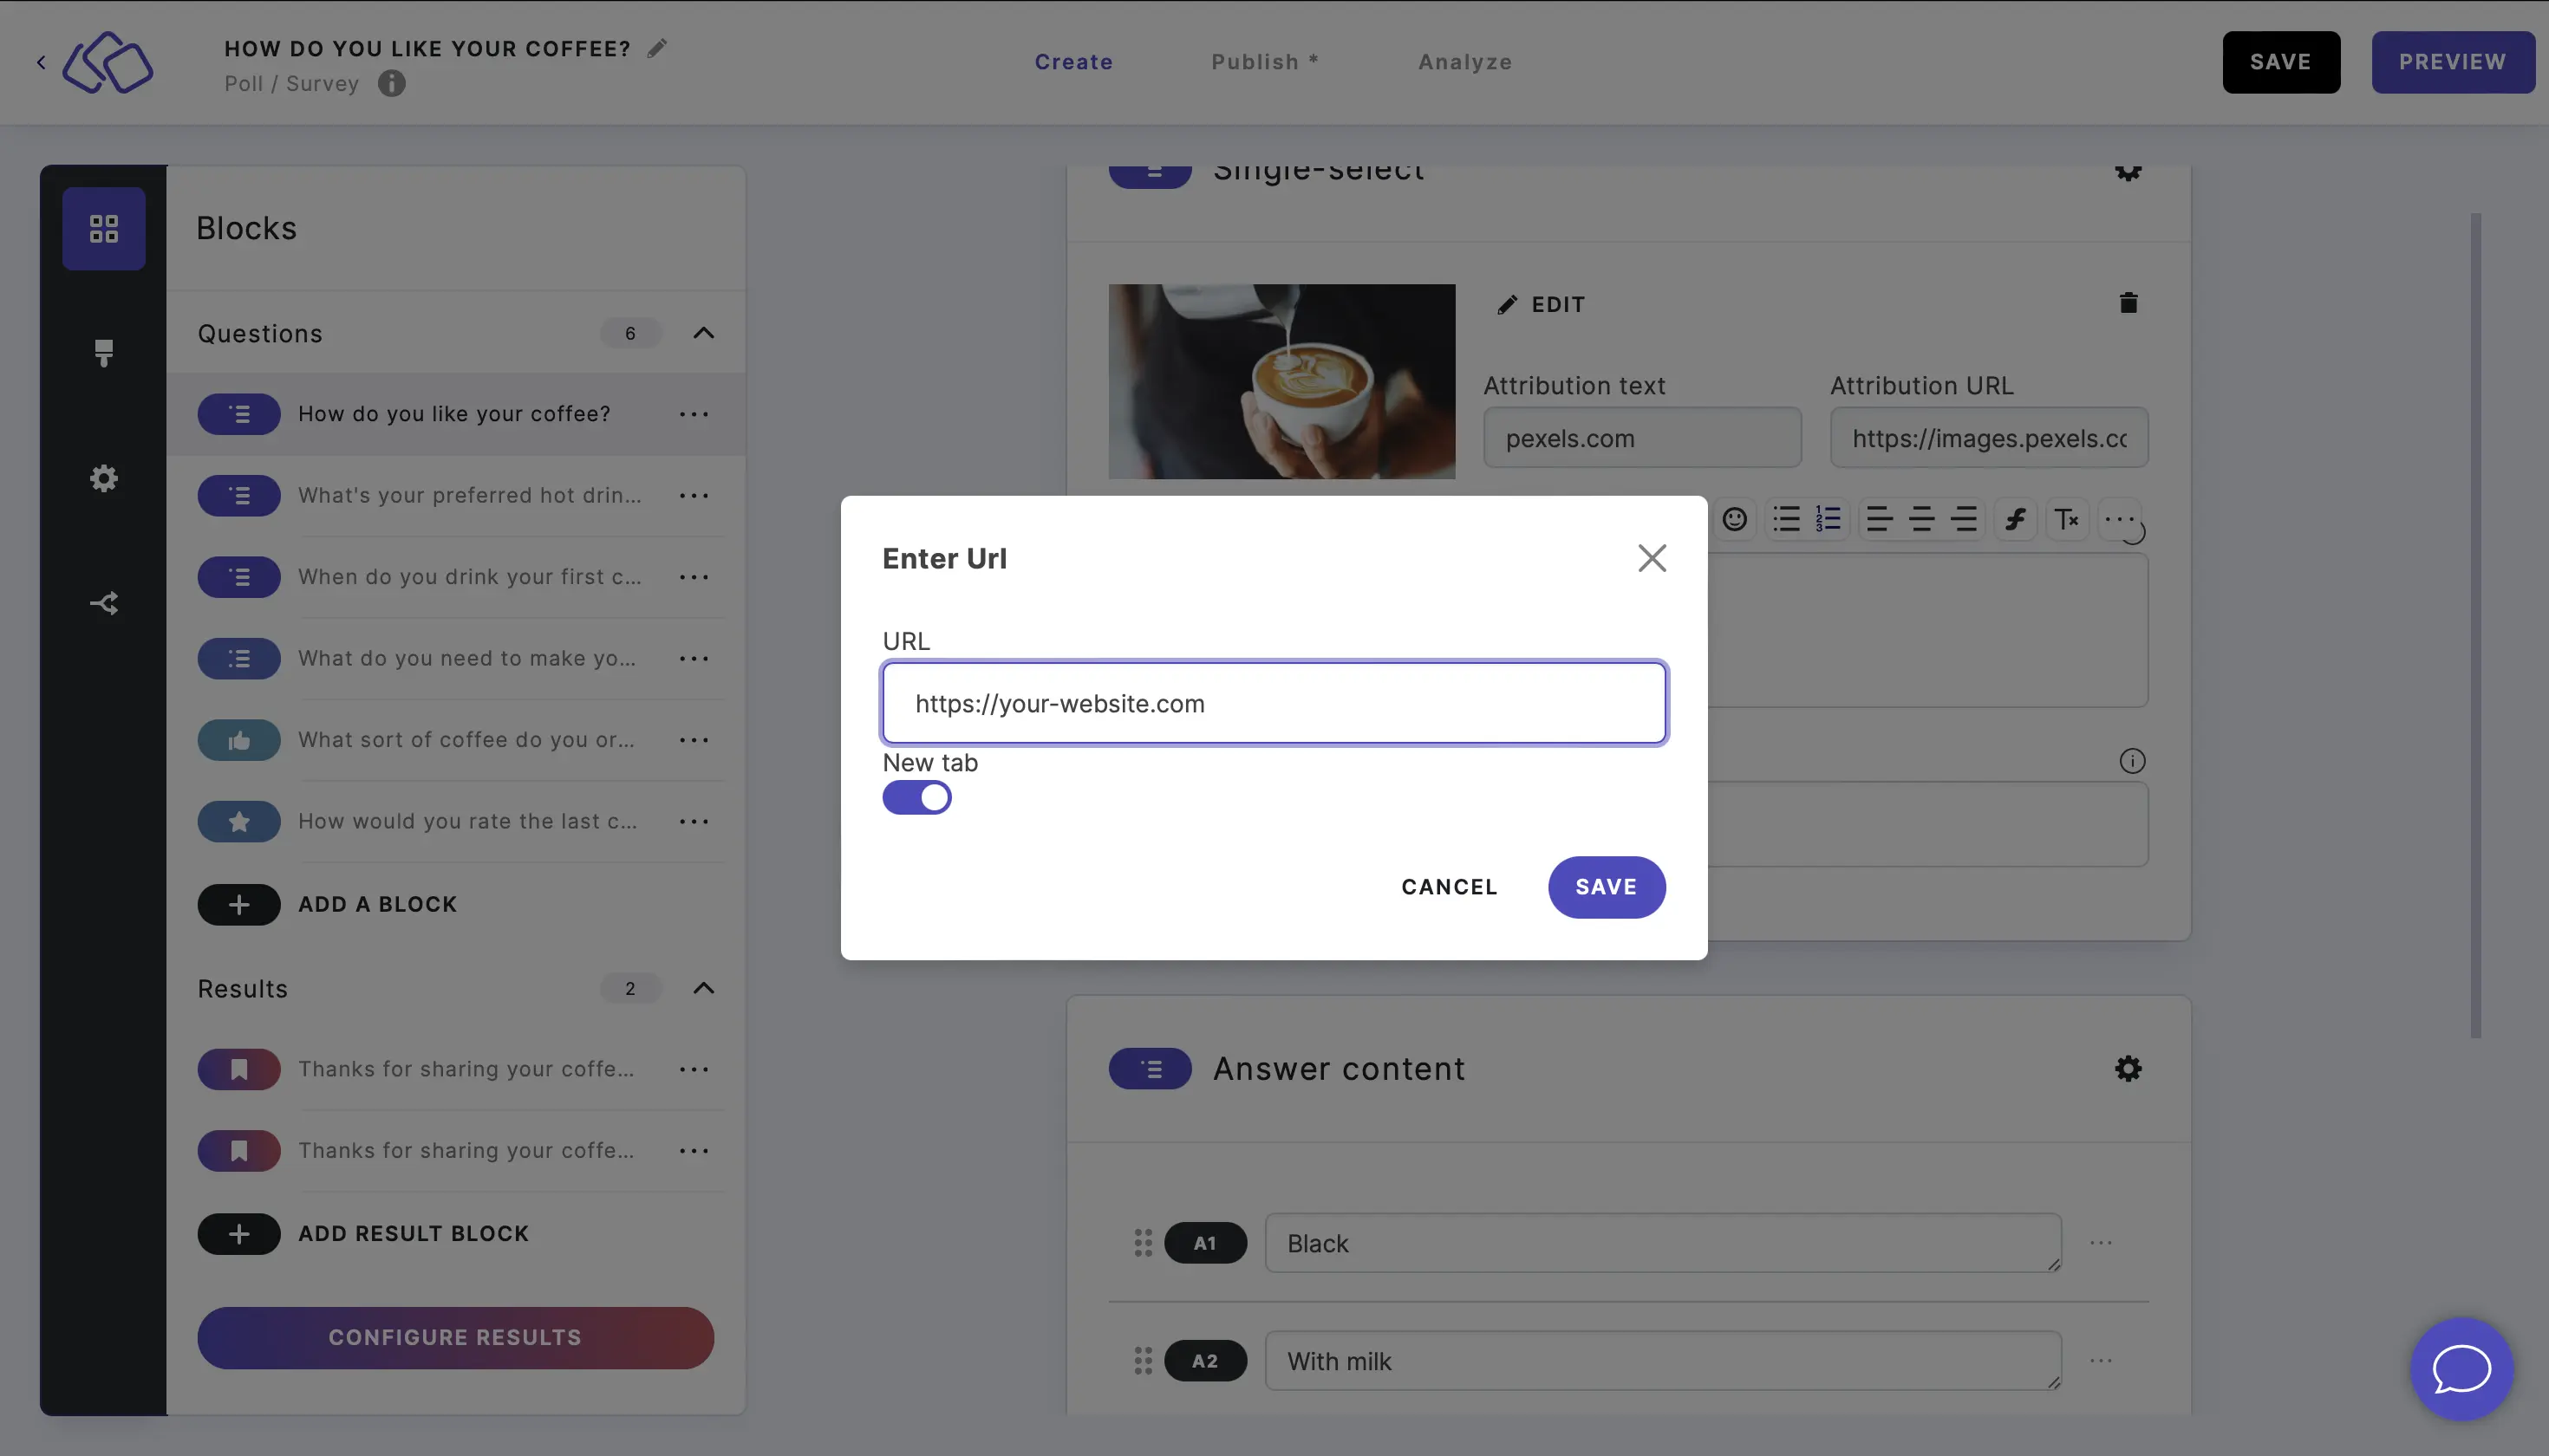
Task: Expand question block options menu
Action: [694, 413]
